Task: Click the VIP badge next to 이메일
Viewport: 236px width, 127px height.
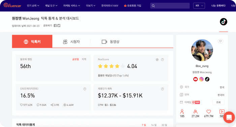Action: 196,102
